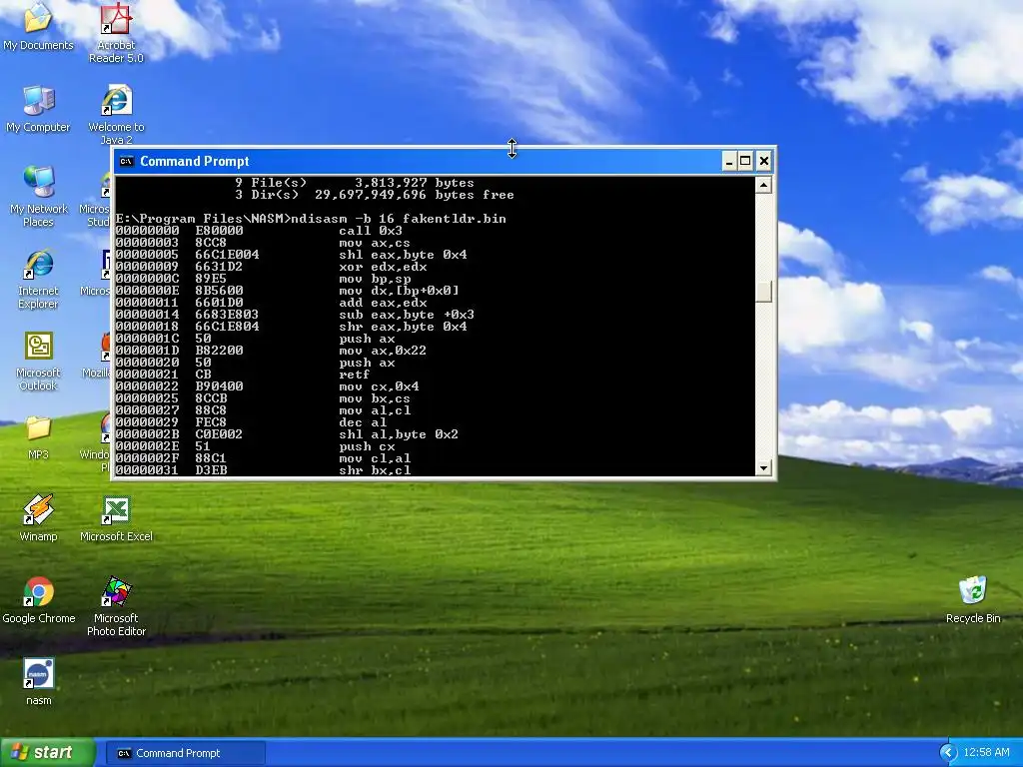
Task: Click the 'shr bx,cl' last disassembly line
Action: [x=263, y=470]
